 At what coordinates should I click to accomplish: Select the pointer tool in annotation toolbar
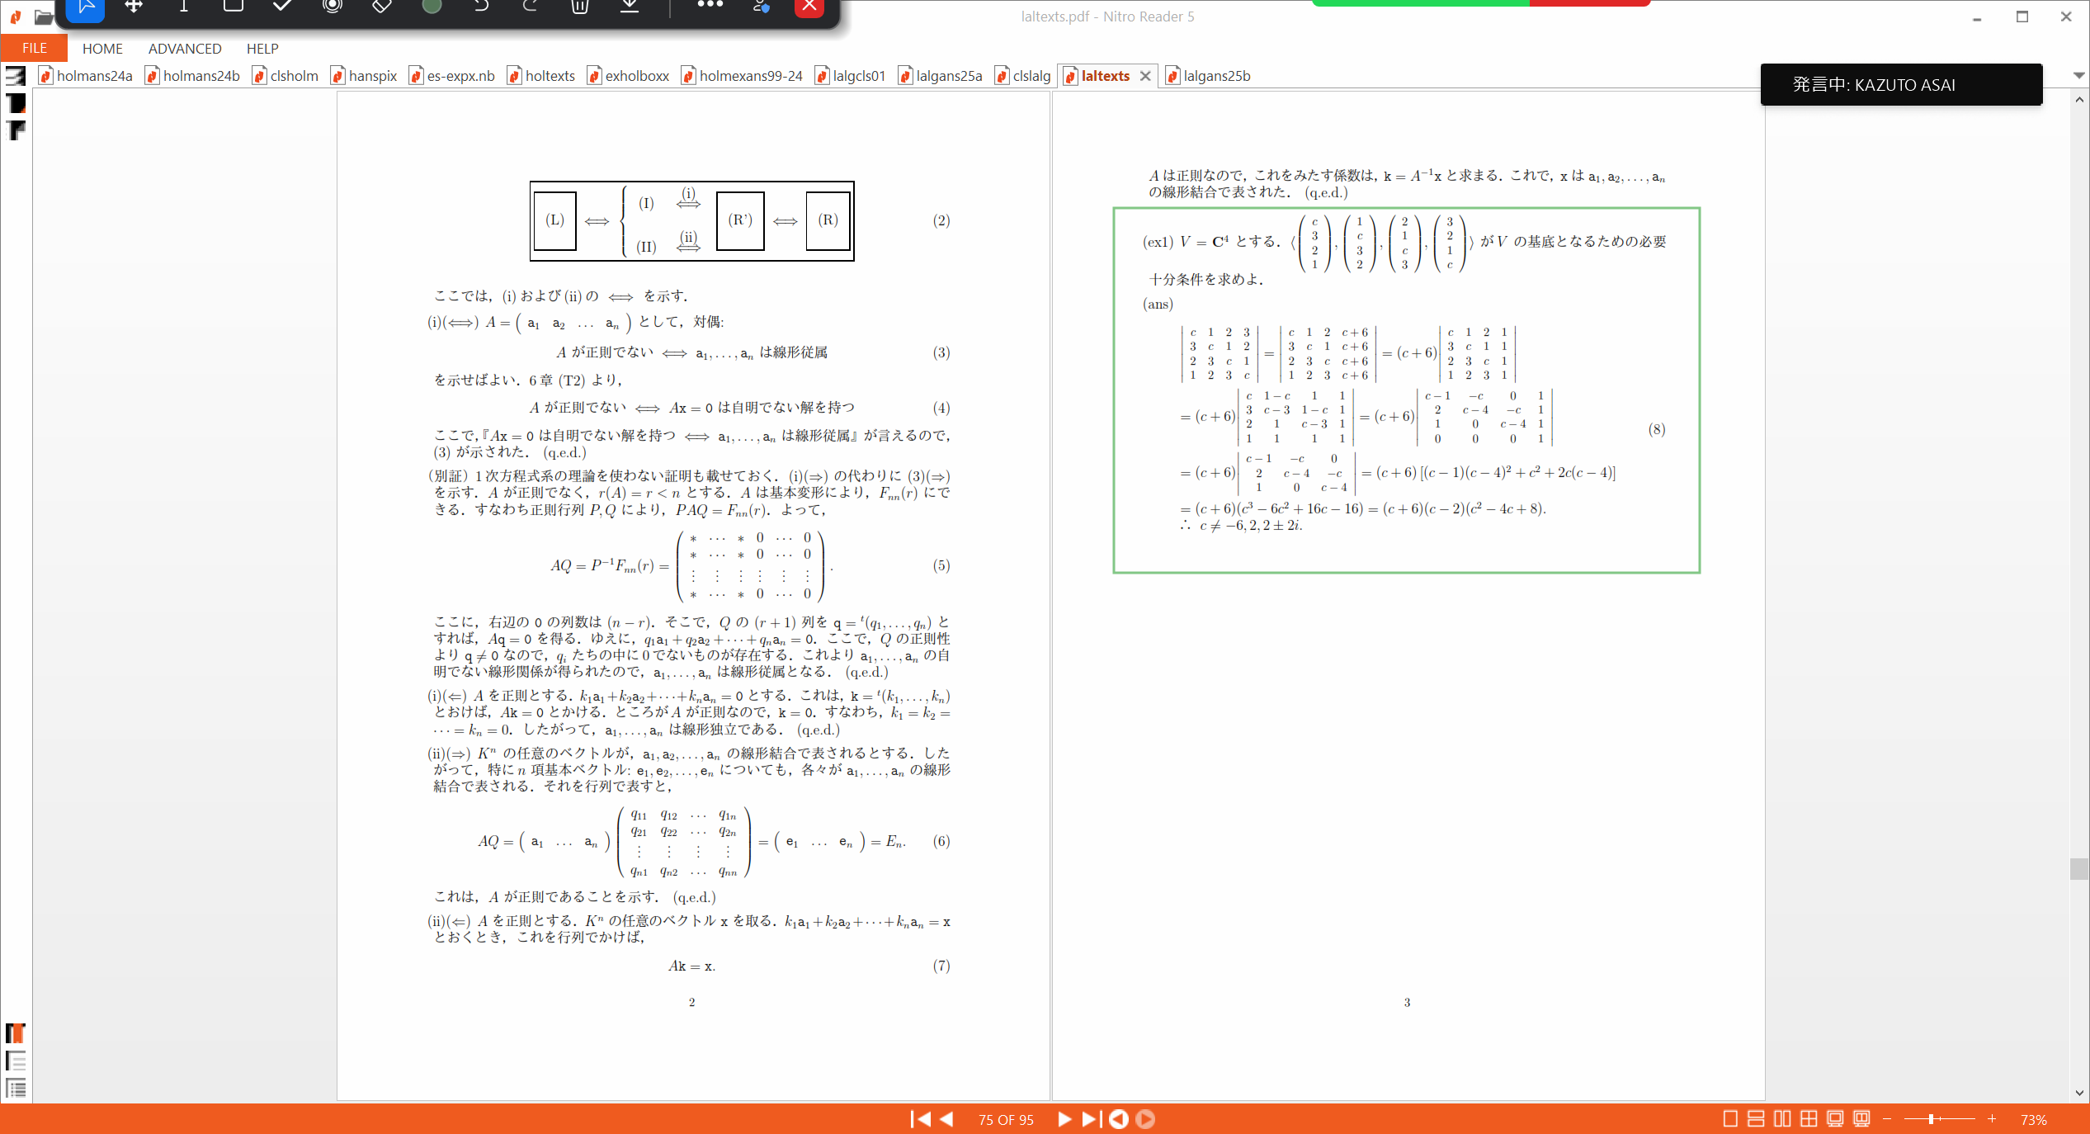85,7
